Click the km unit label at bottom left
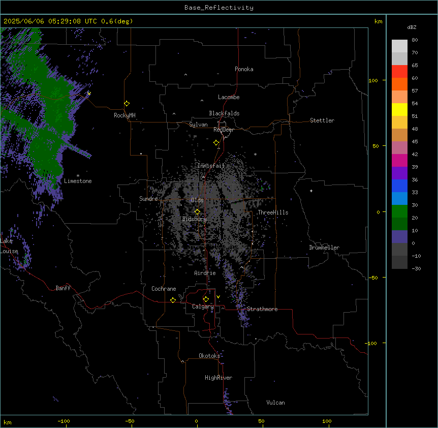 click(8, 422)
